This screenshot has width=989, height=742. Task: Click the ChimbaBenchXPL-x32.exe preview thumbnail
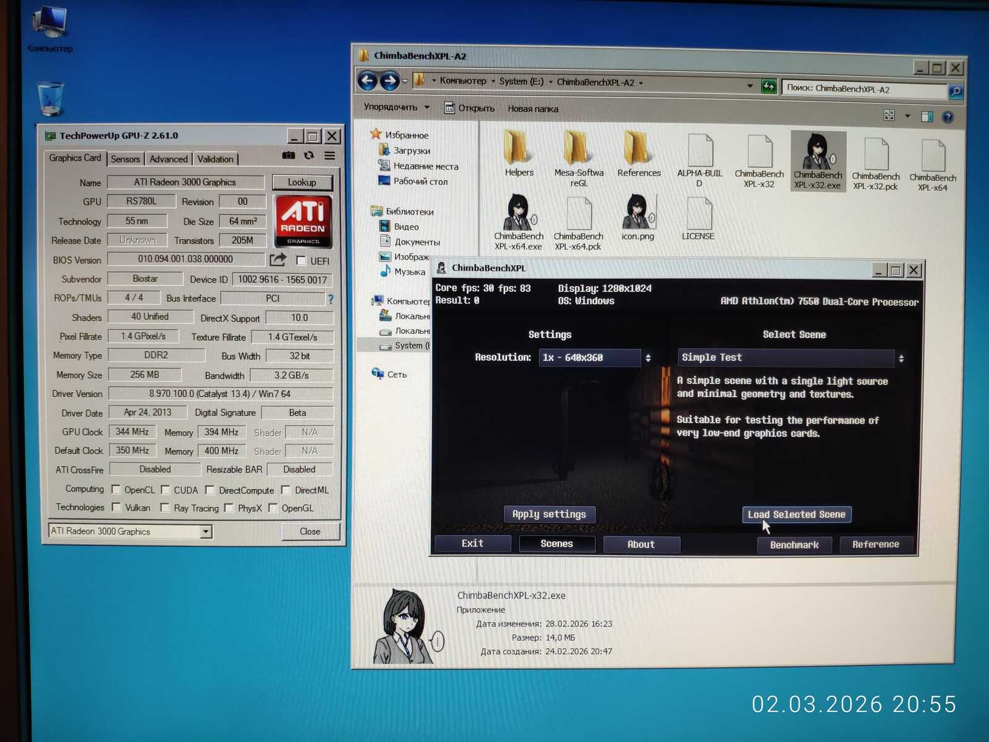[x=408, y=626]
